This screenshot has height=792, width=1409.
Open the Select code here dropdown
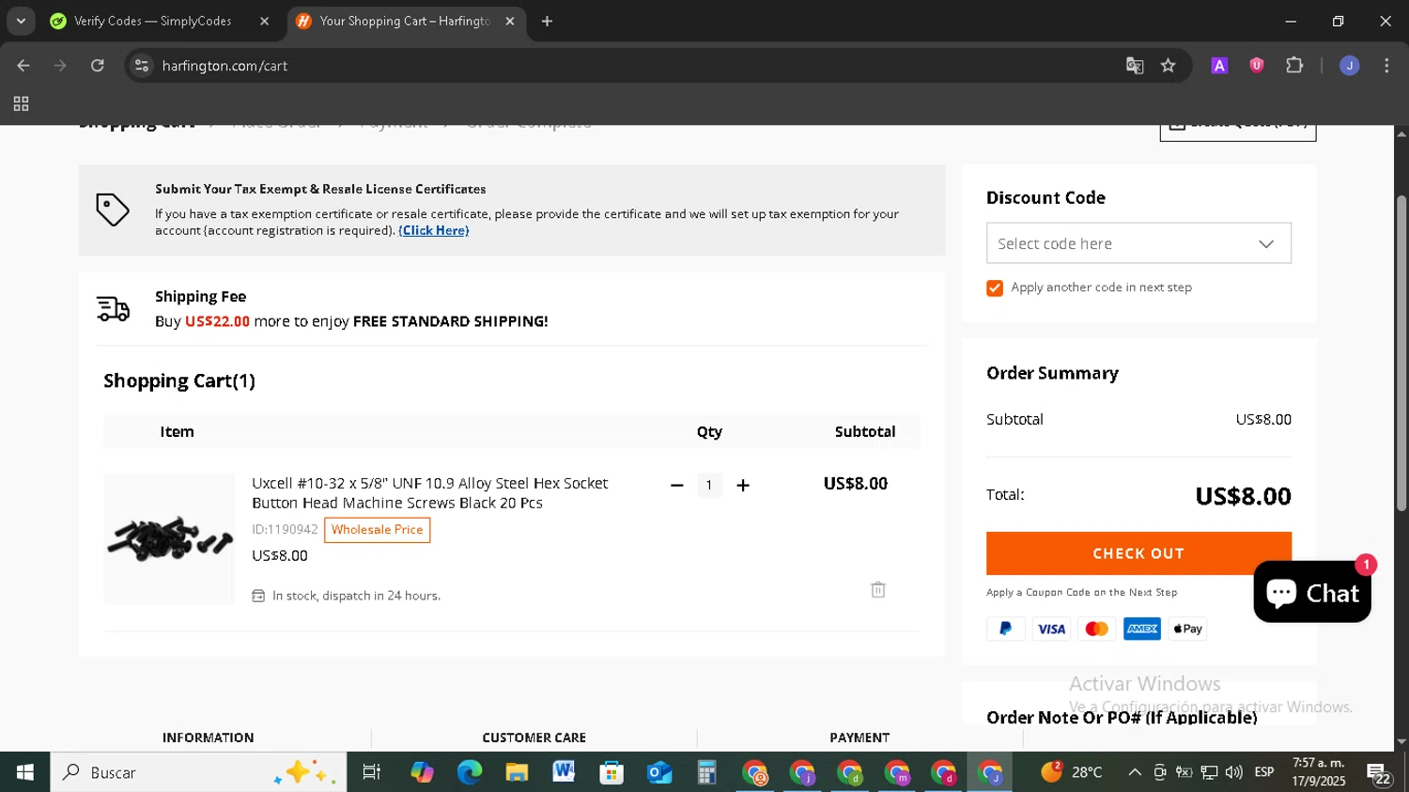pos(1138,243)
